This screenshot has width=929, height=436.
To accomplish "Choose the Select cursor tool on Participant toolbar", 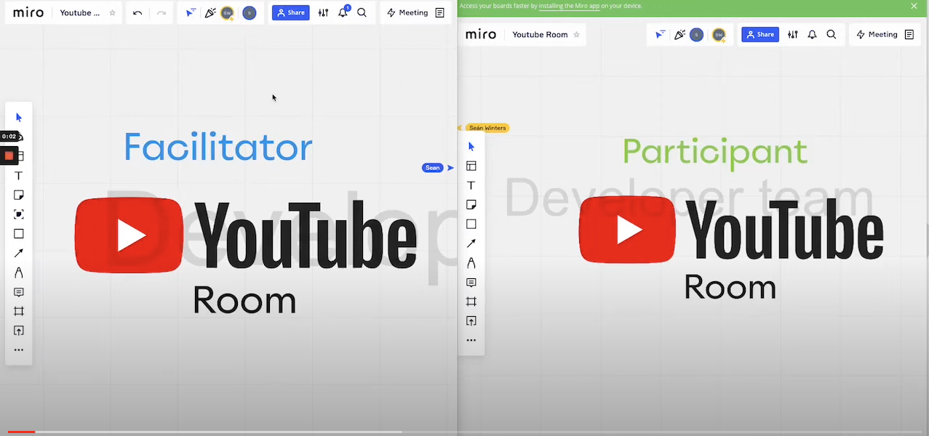I will pos(471,147).
